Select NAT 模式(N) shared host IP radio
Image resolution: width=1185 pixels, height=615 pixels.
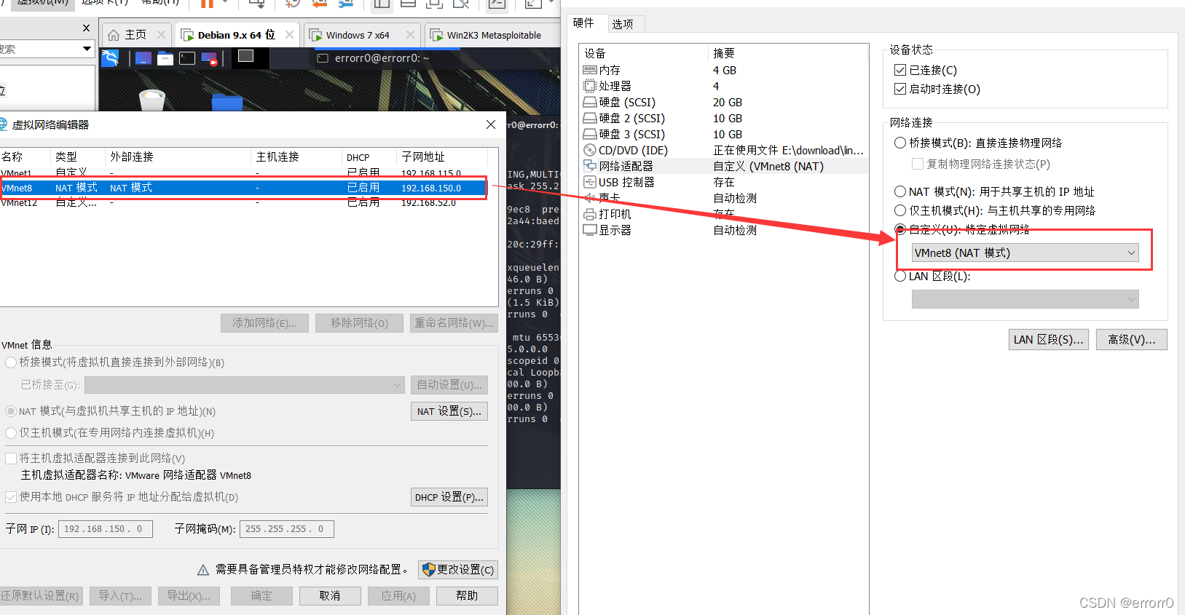tap(900, 191)
